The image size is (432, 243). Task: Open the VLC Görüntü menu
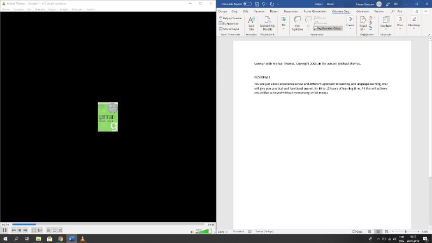(40, 9)
